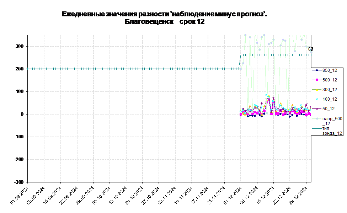Viewport: 347px width, 213px height.
Task: Click the pale blue circle key for напр_500_12
Action: (x=316, y=119)
